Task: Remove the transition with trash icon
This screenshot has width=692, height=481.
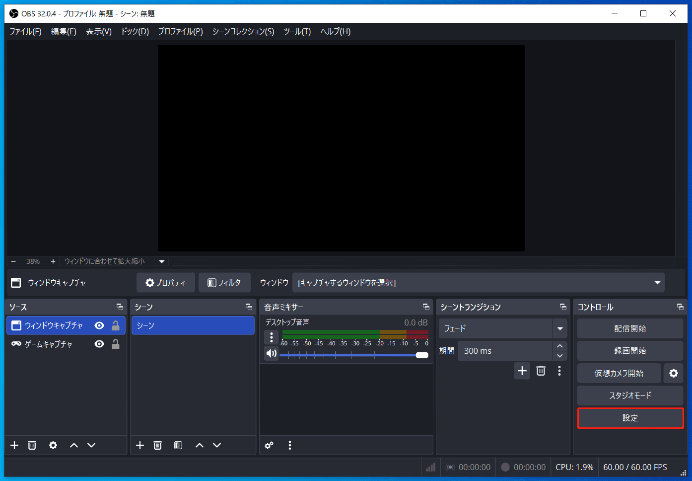Action: [541, 371]
